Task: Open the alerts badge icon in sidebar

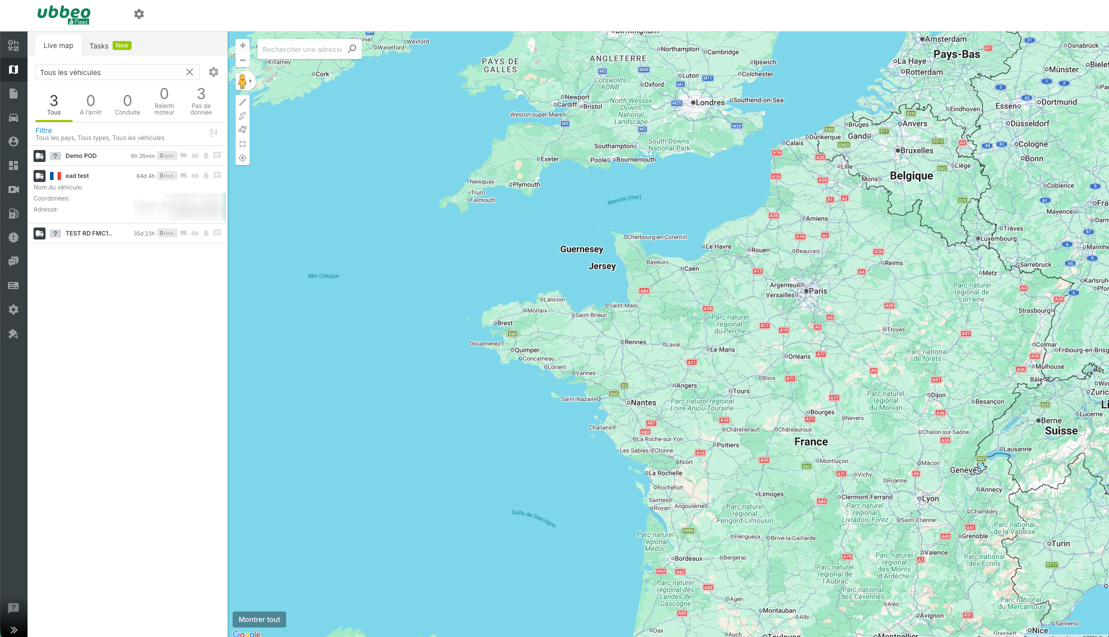Action: [x=14, y=237]
